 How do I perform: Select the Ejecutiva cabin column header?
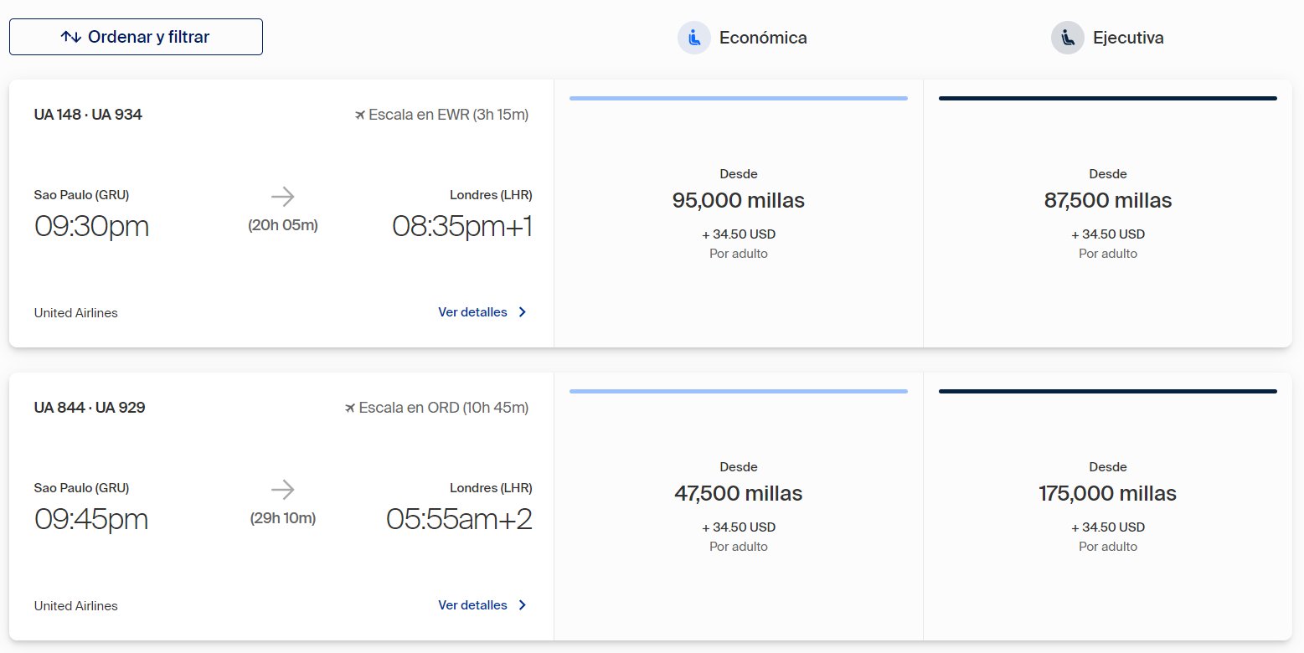pyautogui.click(x=1107, y=38)
